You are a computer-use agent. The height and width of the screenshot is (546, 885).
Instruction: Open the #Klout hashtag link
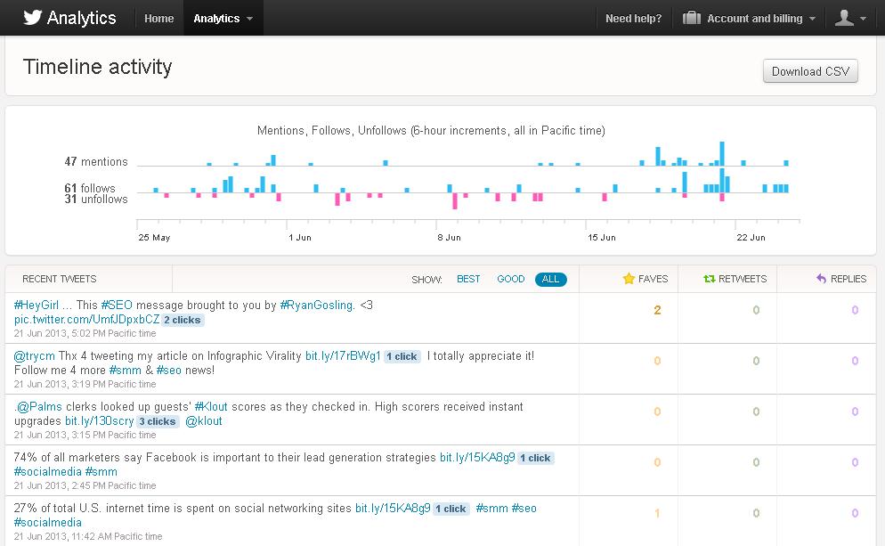pos(211,406)
